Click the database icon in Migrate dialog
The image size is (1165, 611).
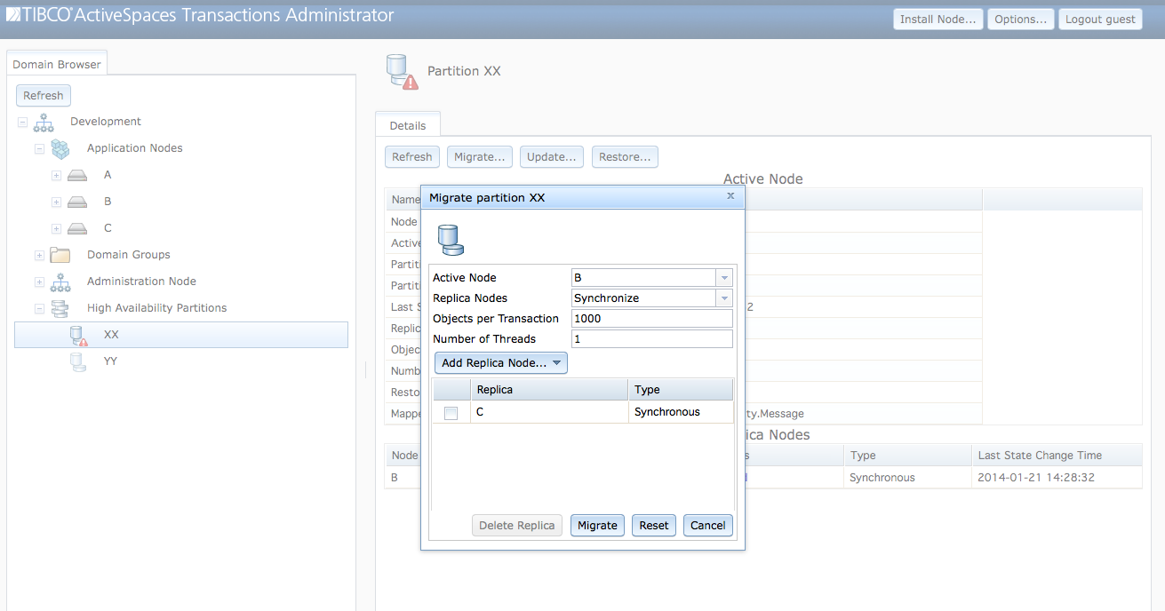coord(450,241)
